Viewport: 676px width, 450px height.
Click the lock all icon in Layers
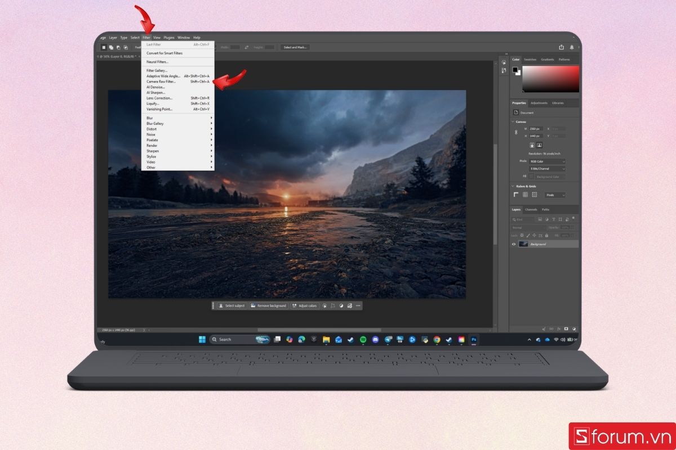point(546,235)
